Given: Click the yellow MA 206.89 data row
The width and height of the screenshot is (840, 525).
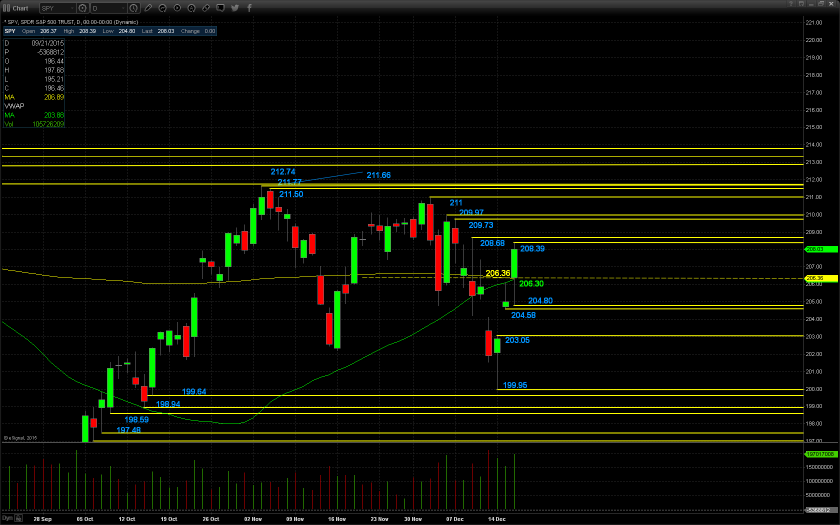Looking at the screenshot, I should (34, 97).
